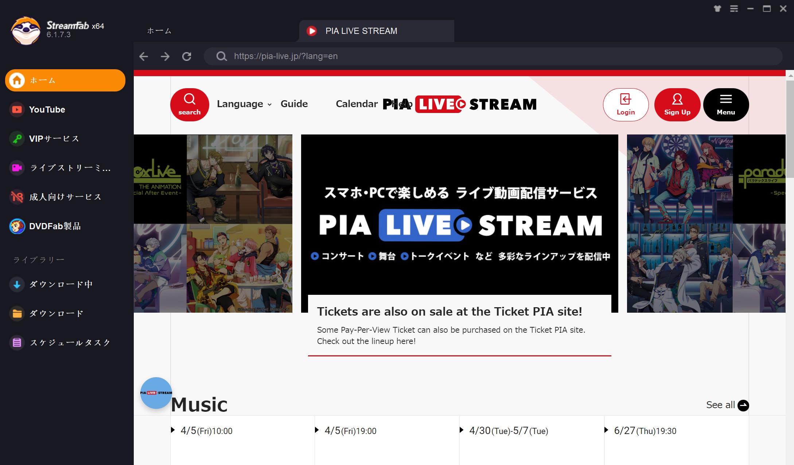Open ライブストリーミ… sidebar entry

tap(65, 168)
